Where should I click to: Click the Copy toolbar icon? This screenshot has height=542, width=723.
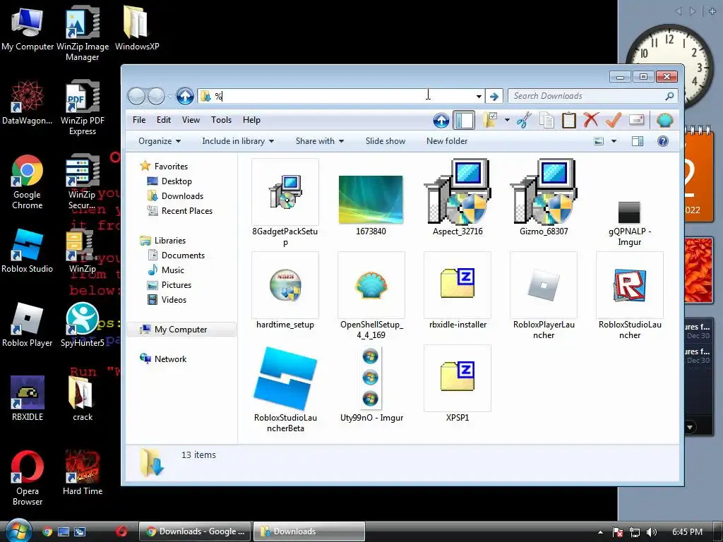point(547,120)
